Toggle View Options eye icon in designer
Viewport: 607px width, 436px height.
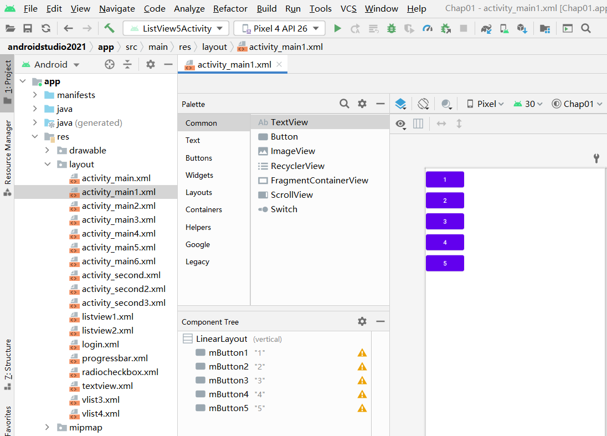(400, 124)
